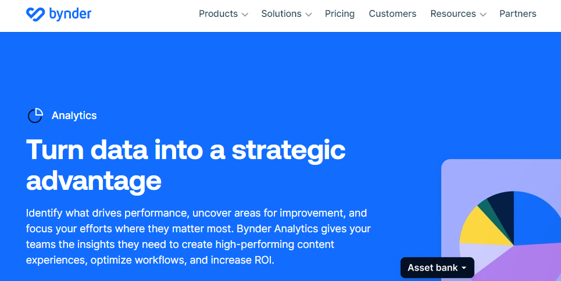Go to the Customers page

392,14
